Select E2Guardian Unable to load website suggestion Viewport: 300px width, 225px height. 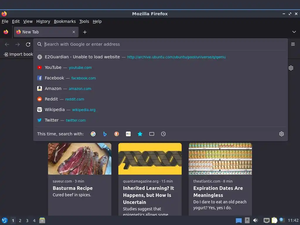click(x=160, y=57)
